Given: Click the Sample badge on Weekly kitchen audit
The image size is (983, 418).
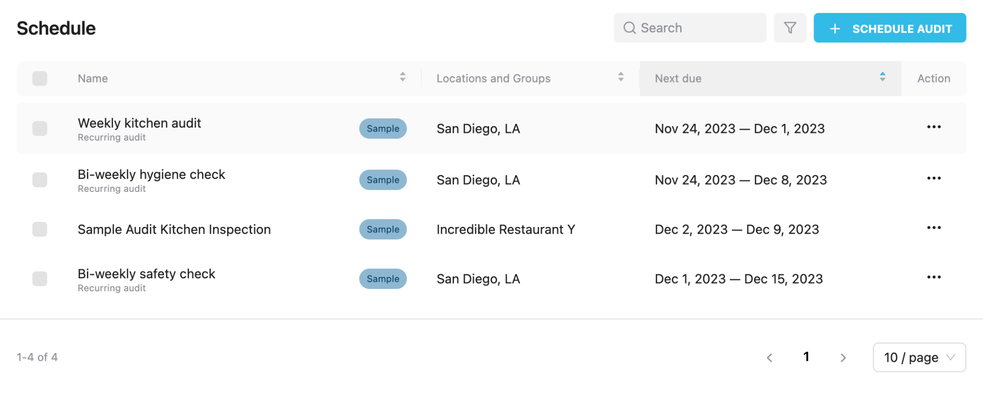Looking at the screenshot, I should click(x=383, y=129).
